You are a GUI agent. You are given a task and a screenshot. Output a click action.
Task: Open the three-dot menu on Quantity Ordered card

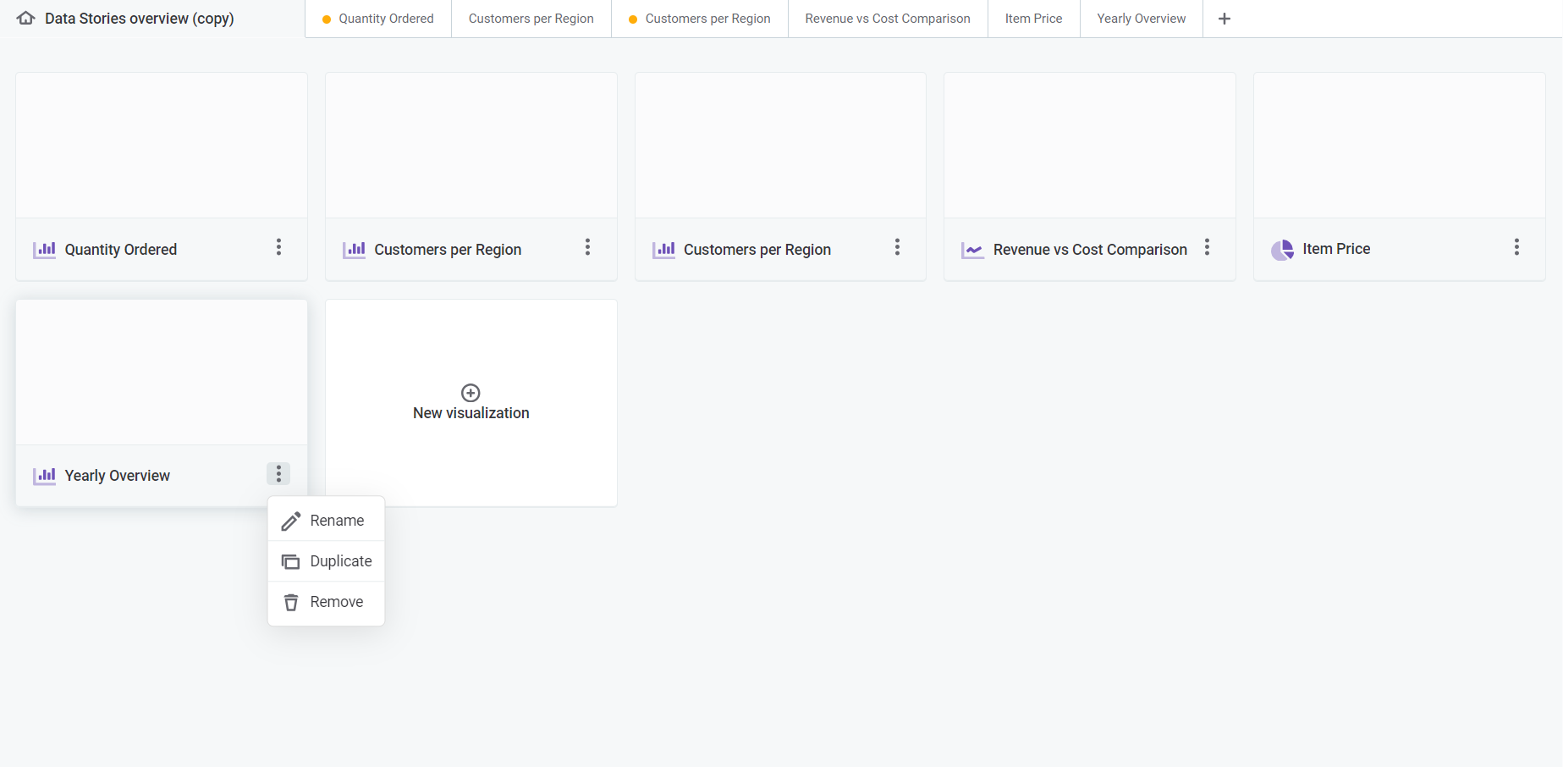278,247
